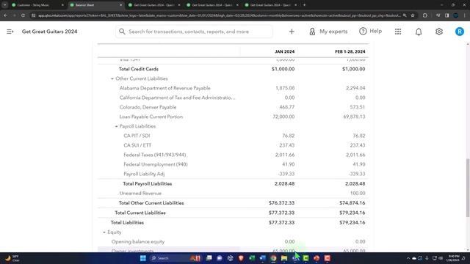Viewport: 470px width, 264px height.
Task: Click the California Department of Tax row label
Action: 178,98
